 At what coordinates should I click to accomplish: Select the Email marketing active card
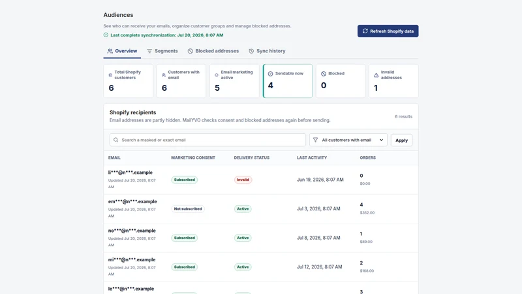[x=234, y=81]
